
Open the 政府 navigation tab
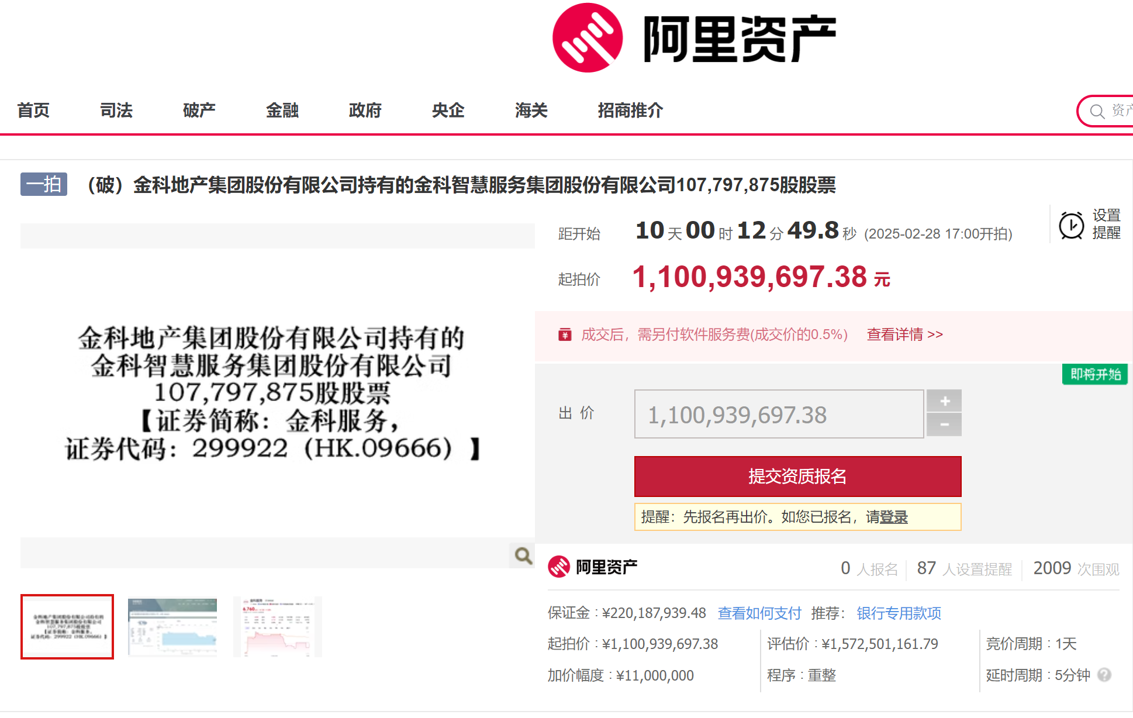(365, 110)
